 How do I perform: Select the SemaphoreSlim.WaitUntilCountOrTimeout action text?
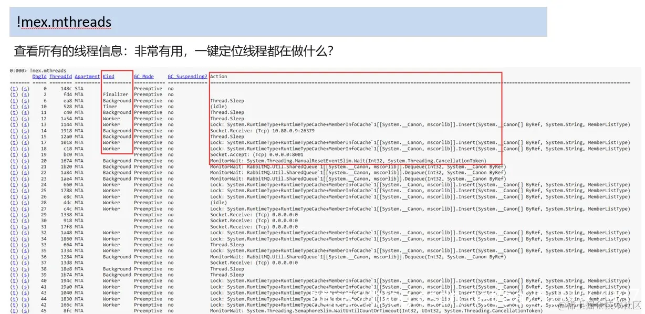click(376, 311)
